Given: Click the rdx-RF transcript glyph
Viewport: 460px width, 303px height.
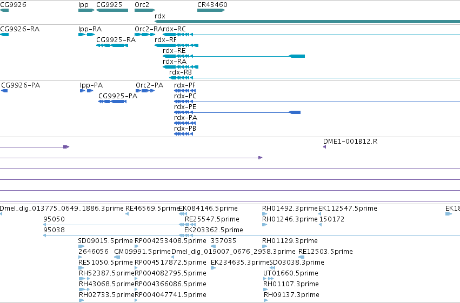Looking at the screenshot, I should pos(177,45).
